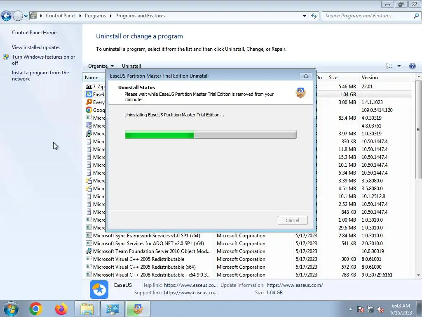Click the Everything program icon in list
Screen dimensions: 422x317
point(89,102)
